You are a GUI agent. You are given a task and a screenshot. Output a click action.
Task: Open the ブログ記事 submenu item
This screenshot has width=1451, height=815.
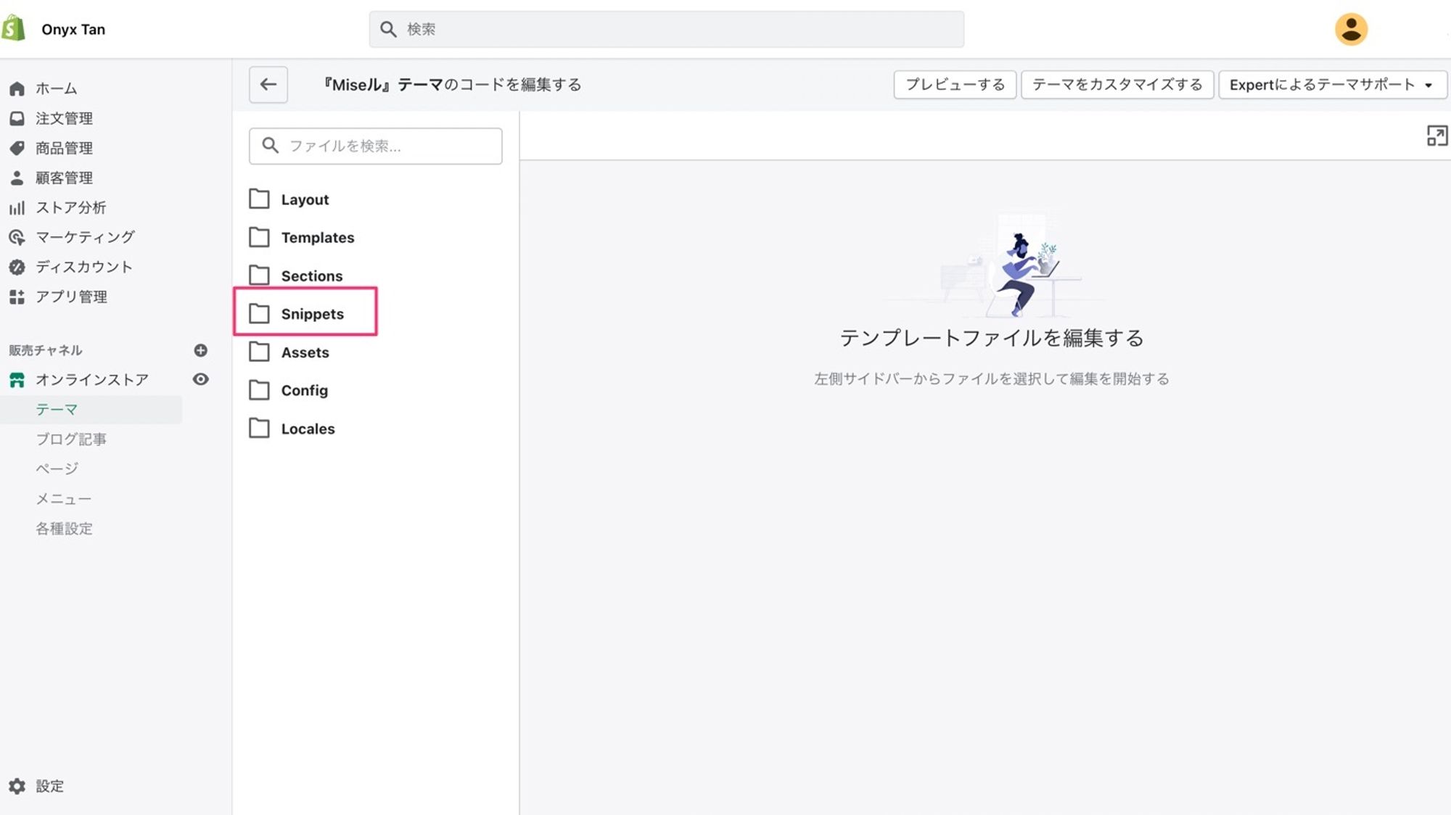71,439
